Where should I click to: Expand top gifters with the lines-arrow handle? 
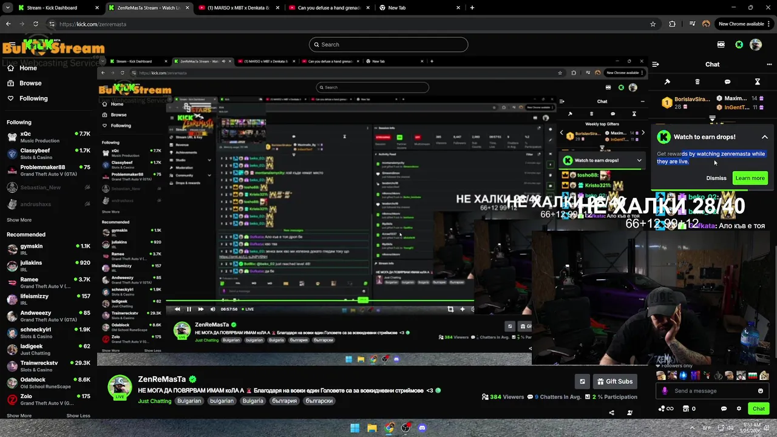coord(712,119)
